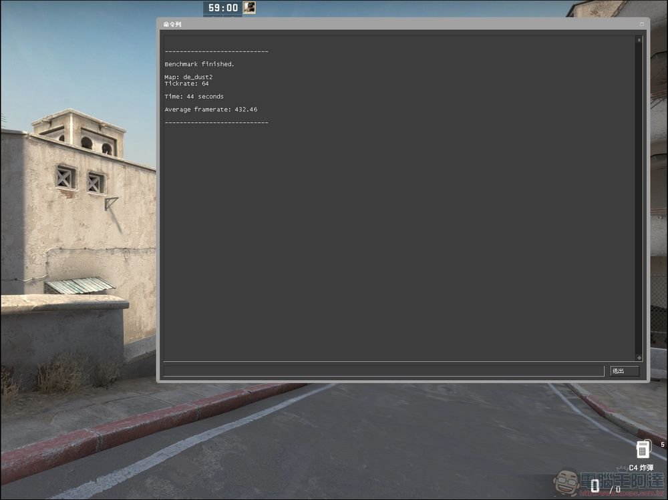668x500 pixels.
Task: Click the 送出 submit button
Action: point(625,371)
